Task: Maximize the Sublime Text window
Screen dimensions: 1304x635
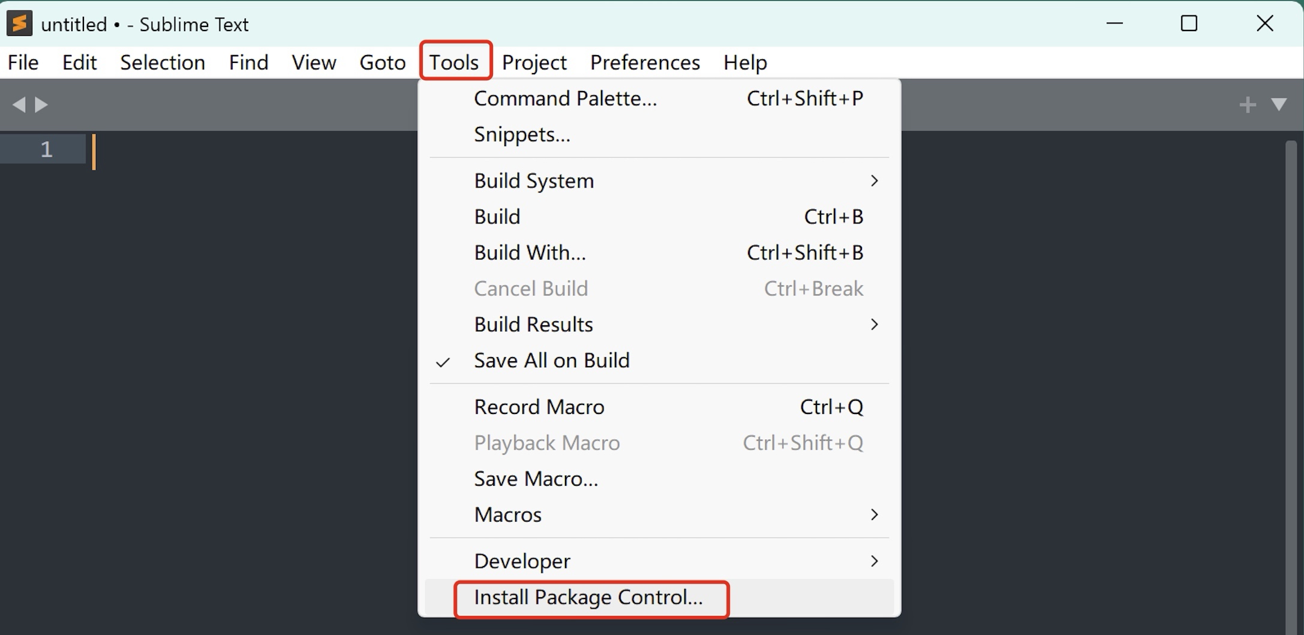Action: coord(1188,24)
